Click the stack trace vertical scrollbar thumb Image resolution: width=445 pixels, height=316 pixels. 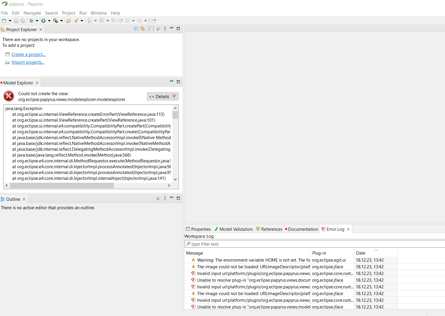tap(175, 115)
